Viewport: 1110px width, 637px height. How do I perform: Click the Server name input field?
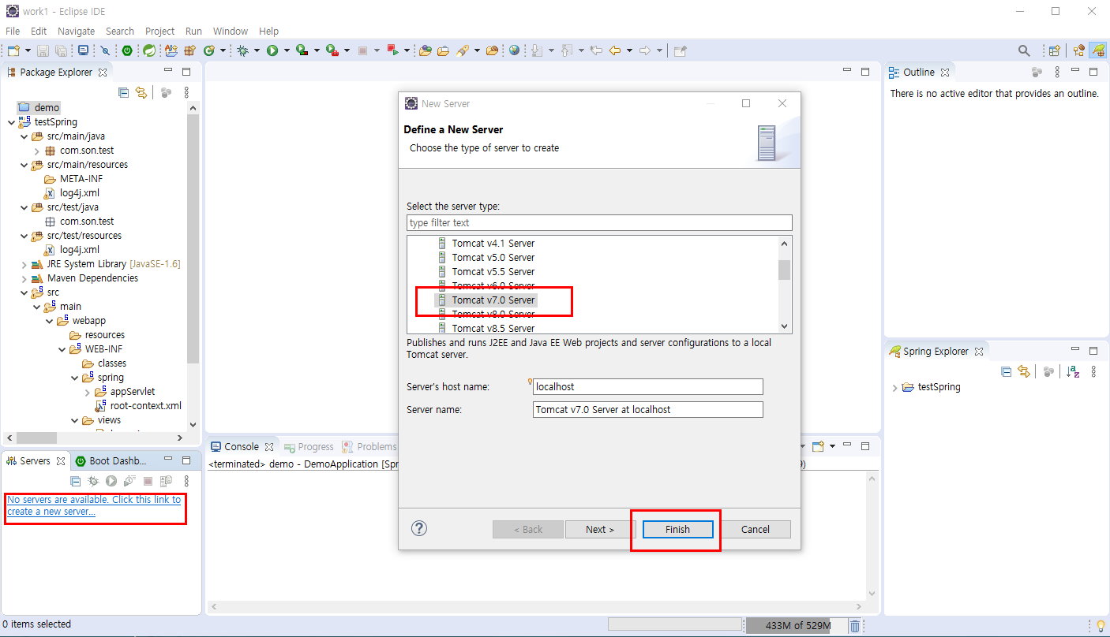[648, 409]
